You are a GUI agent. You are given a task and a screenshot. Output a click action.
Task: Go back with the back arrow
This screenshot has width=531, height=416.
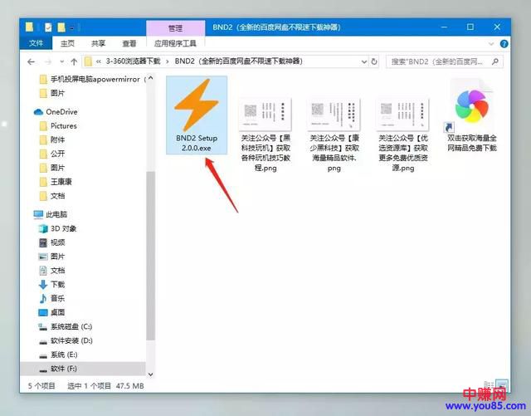32,61
